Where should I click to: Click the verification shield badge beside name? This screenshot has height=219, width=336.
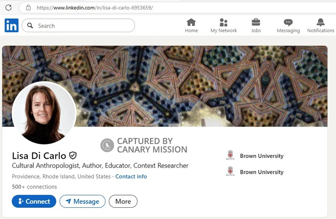(x=73, y=155)
